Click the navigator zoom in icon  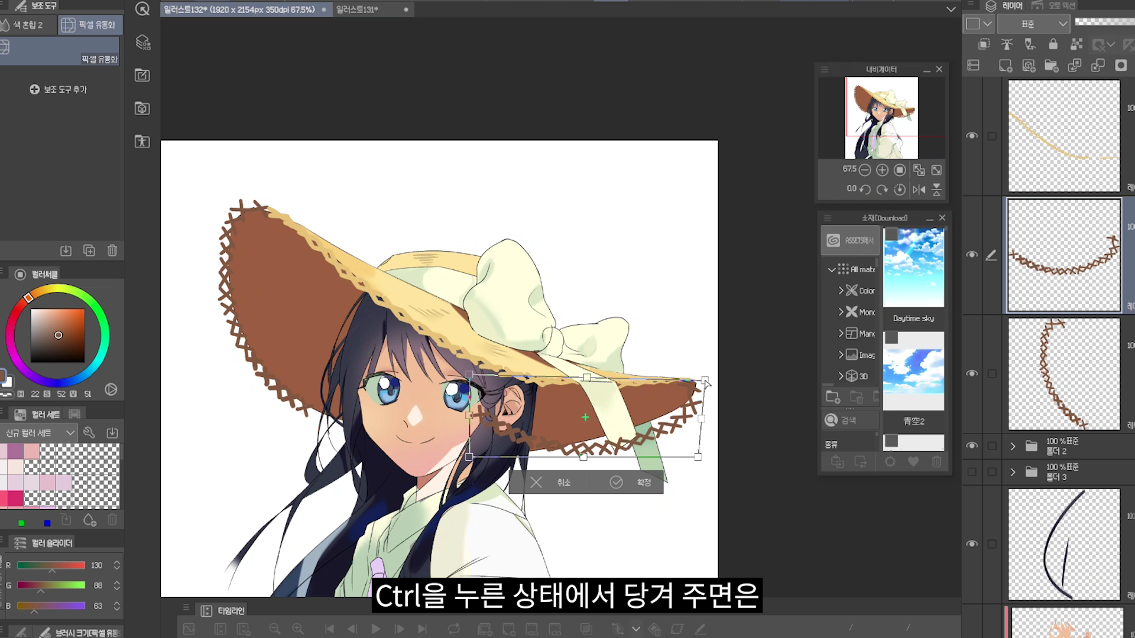(882, 170)
